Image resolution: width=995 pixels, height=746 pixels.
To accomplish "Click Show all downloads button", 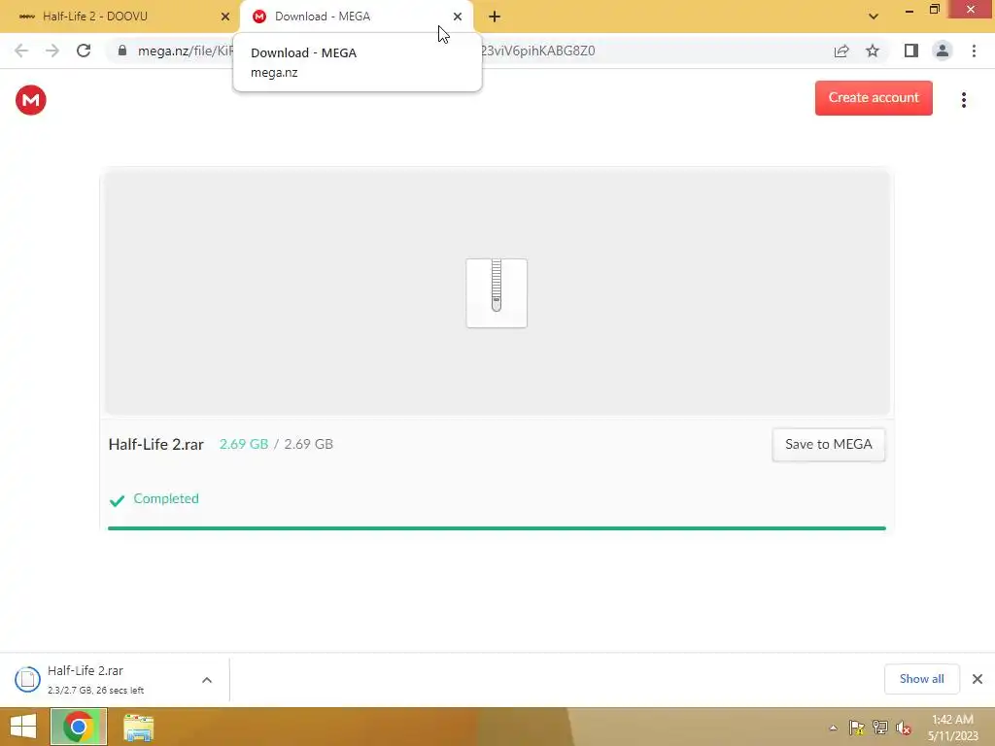I will (x=921, y=679).
